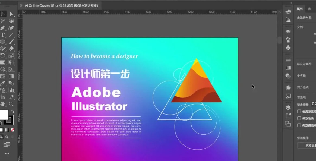
Task: Enable the 缩放边角 checkbox
Action: (x=299, y=118)
